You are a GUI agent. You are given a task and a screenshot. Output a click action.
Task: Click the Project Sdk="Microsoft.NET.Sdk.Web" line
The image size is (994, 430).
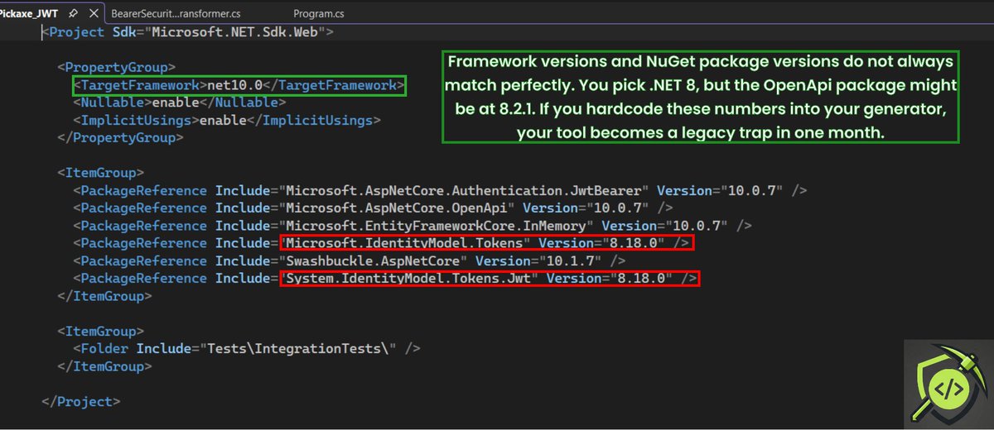[188, 32]
